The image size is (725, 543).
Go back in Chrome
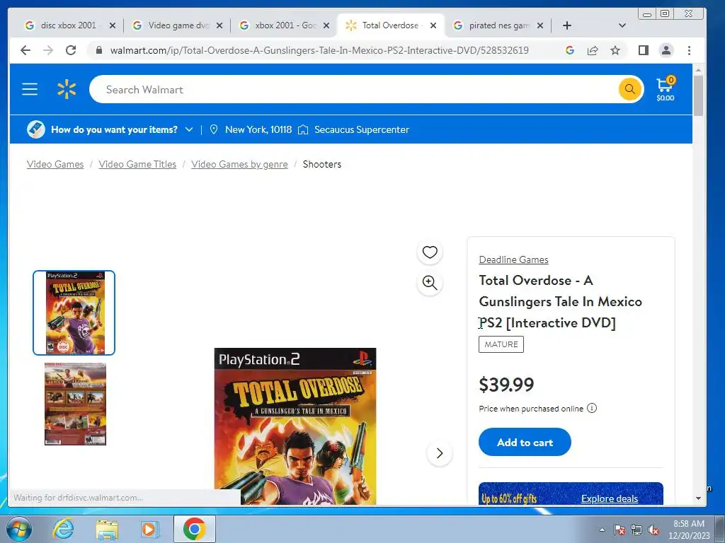(x=25, y=50)
